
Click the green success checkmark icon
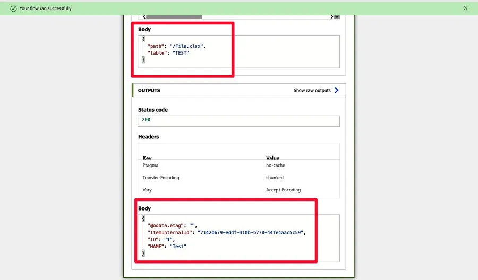point(13,8)
